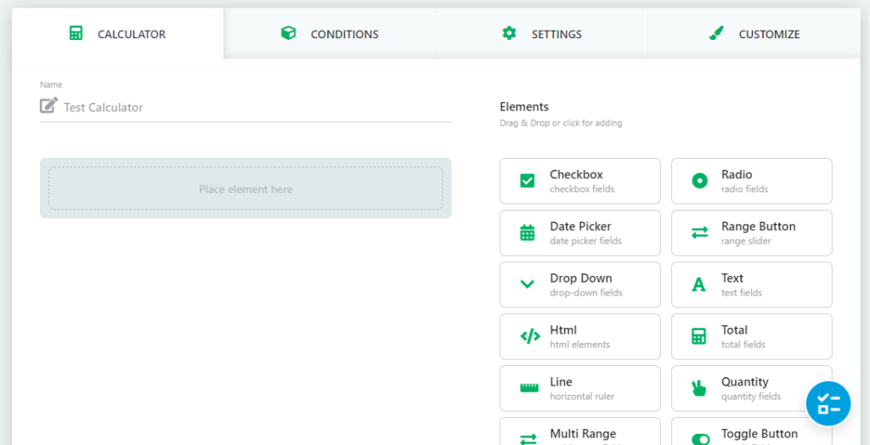The height and width of the screenshot is (445, 870).
Task: Add a Toggle Button element
Action: tap(752, 431)
